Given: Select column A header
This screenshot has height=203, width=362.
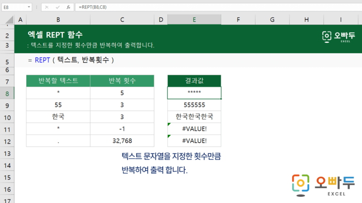Looking at the screenshot, I should pyautogui.click(x=20, y=20).
